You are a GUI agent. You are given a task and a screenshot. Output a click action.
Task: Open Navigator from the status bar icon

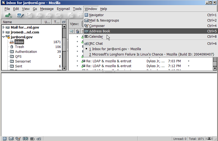tap(4, 139)
